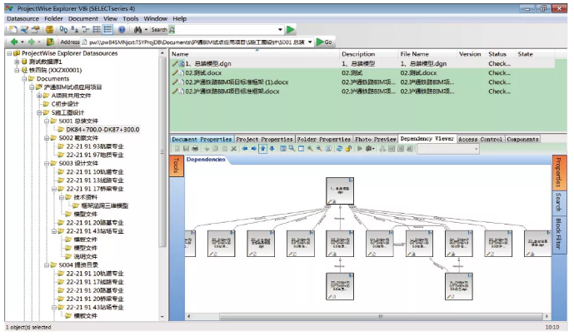The height and width of the screenshot is (336, 574).
Task: Open the Search field dropdown arrow
Action: point(280,30)
